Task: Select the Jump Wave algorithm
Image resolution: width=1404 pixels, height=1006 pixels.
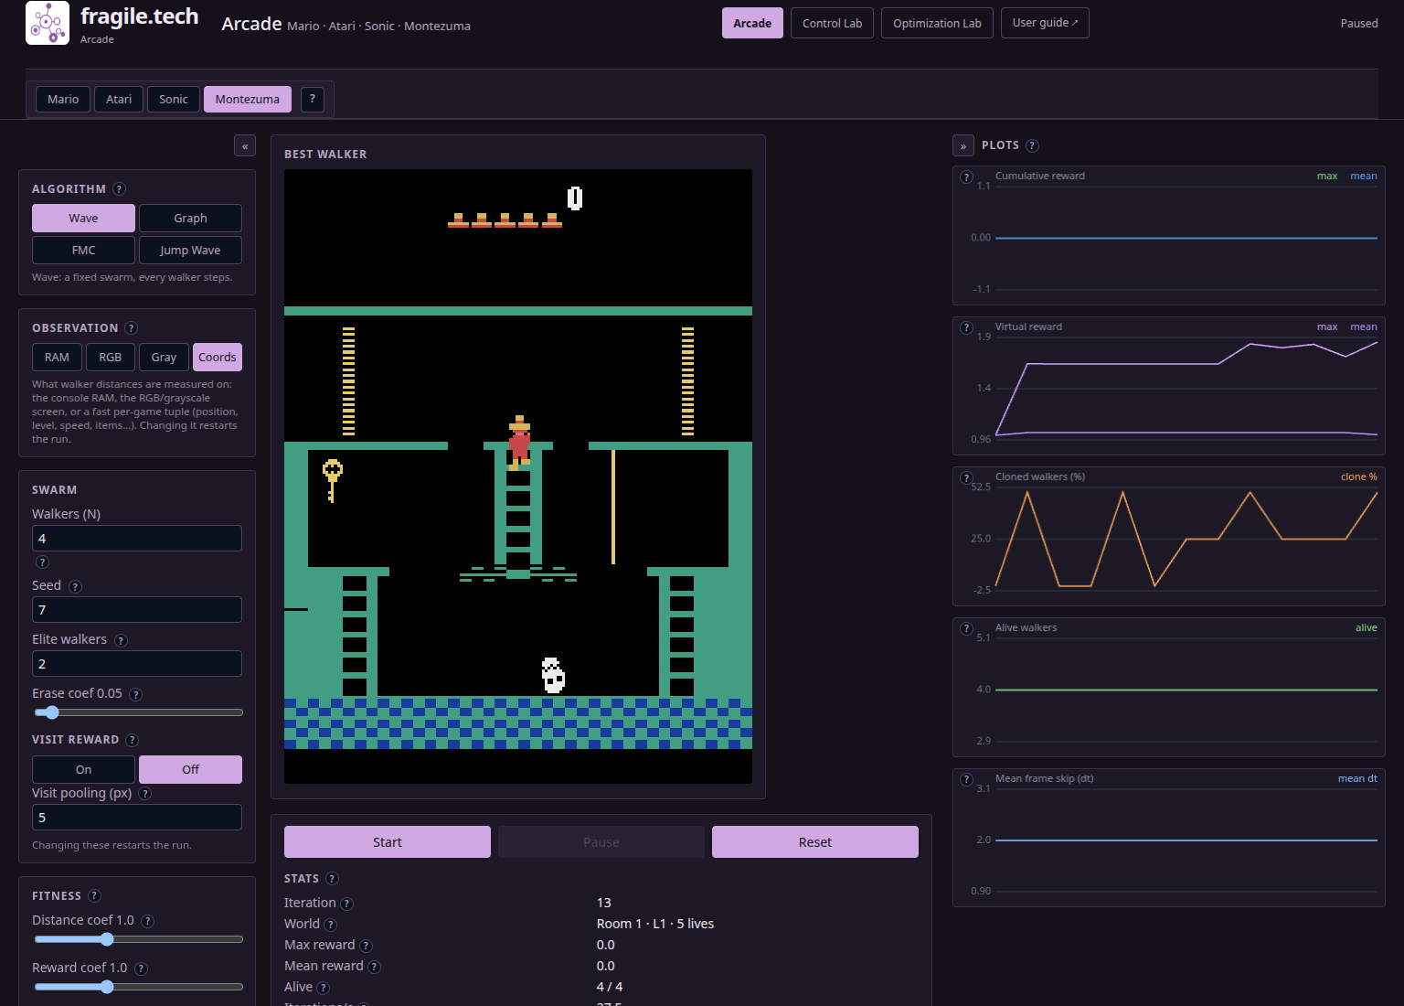Action: [x=190, y=251]
